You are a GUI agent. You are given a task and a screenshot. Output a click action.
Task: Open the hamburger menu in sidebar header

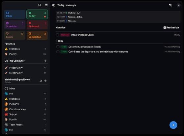click(46, 5)
